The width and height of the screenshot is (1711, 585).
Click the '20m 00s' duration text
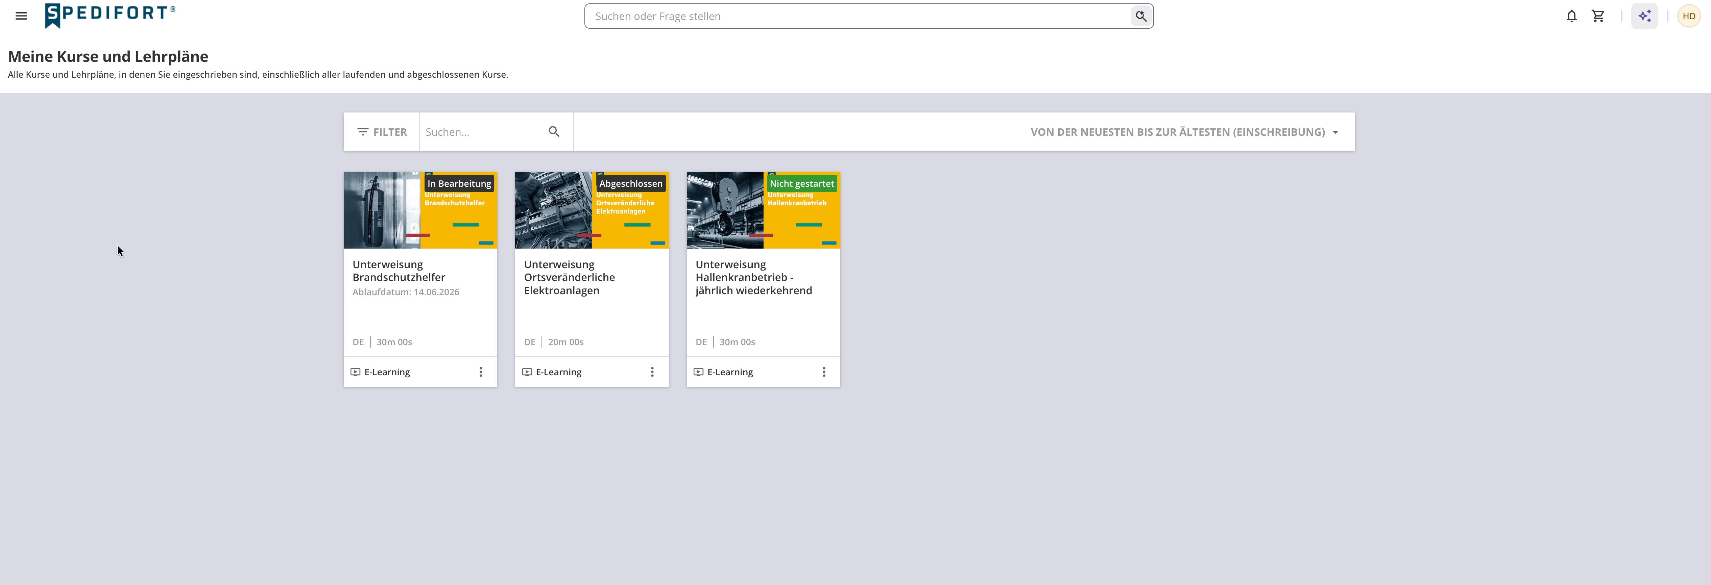(565, 342)
